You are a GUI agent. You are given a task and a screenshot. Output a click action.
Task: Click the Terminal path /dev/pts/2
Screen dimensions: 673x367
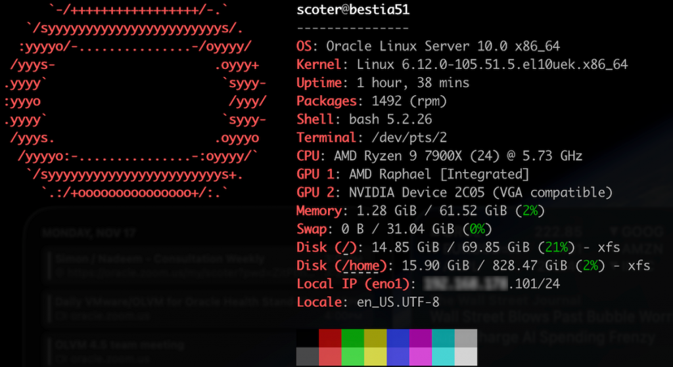[402, 138]
